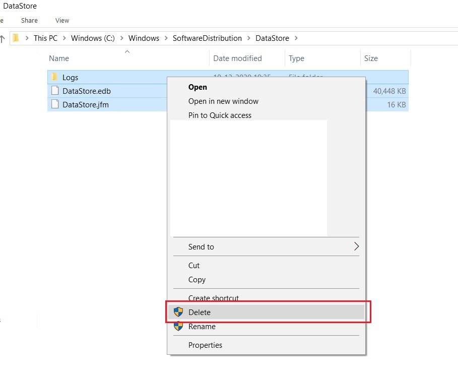The width and height of the screenshot is (458, 375).
Task: Open the Share ribbon tab
Action: pyautogui.click(x=29, y=21)
